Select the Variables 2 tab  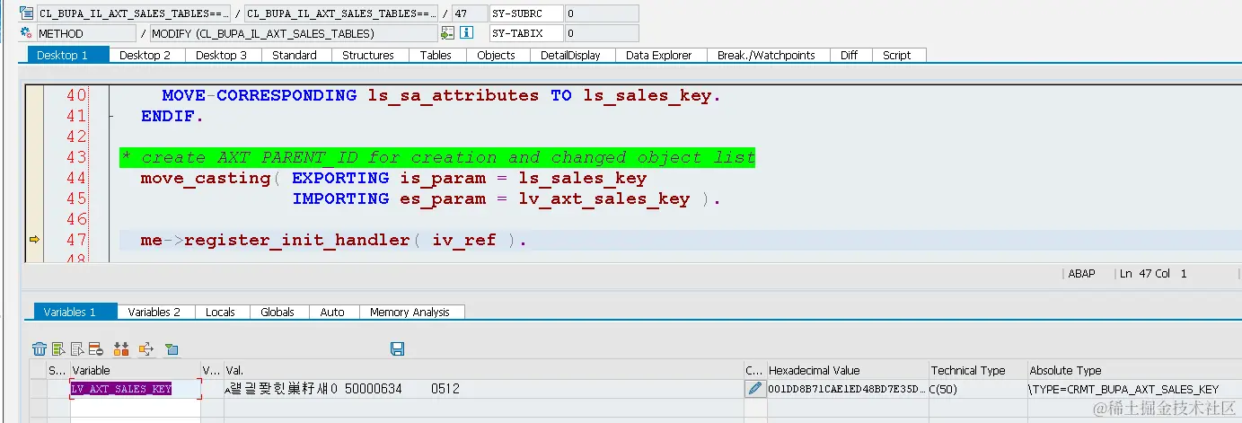point(154,312)
